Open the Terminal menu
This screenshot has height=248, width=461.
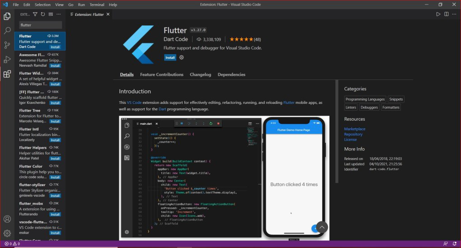[x=97, y=5]
